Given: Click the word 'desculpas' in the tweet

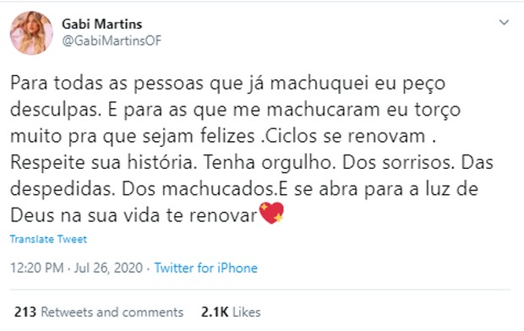Looking at the screenshot, I should [56, 111].
